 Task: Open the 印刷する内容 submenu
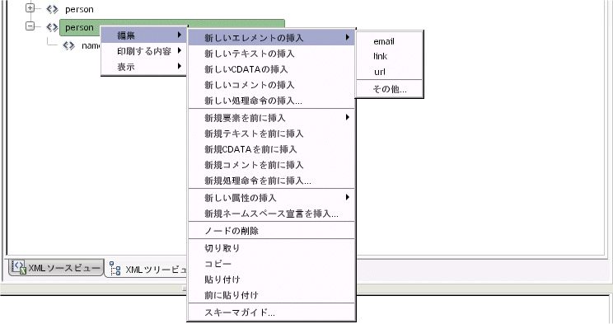[144, 51]
